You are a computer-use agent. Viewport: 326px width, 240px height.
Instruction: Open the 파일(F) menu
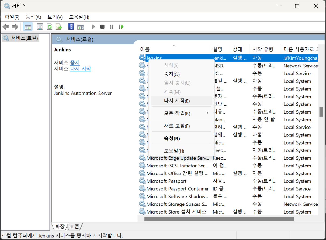tap(12, 17)
